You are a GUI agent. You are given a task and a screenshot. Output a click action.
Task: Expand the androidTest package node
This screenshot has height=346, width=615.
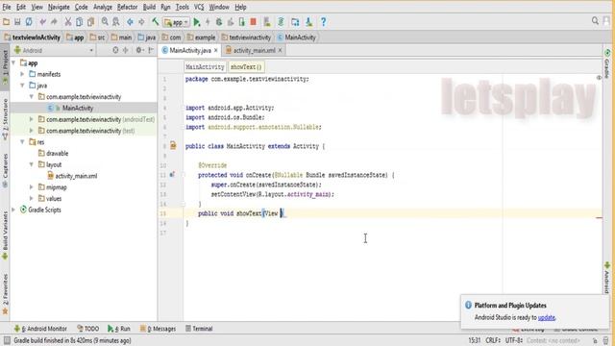[x=32, y=119]
